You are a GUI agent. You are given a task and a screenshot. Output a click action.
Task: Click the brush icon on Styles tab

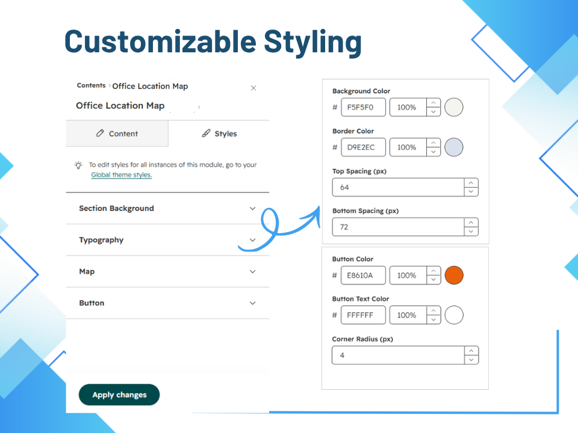point(206,134)
